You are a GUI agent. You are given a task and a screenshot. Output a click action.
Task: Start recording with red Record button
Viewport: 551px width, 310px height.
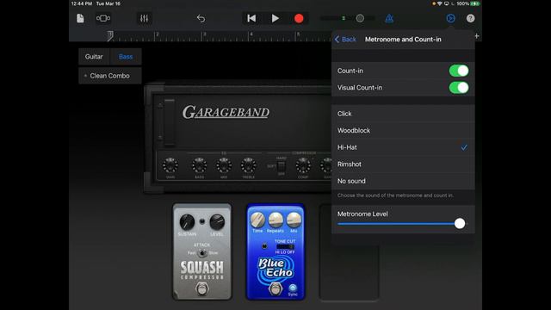299,18
